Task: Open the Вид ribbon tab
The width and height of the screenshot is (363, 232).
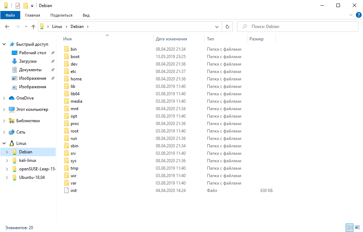Action: click(x=86, y=15)
